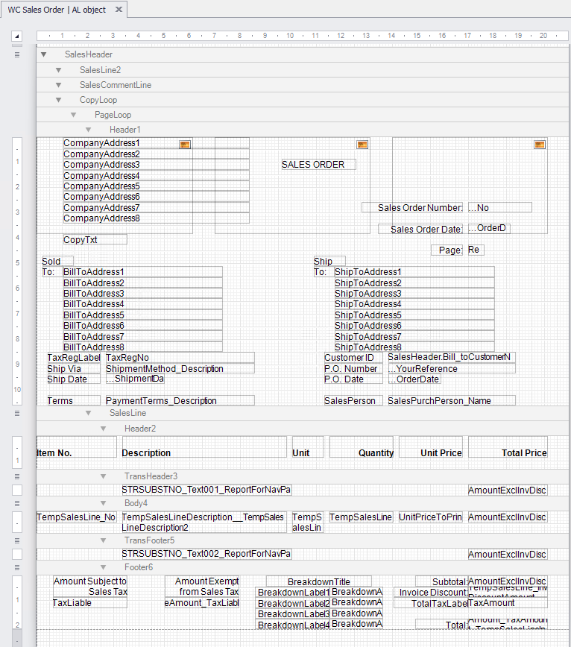
Task: Select picture icon above SALES ORDER title
Action: coord(362,145)
